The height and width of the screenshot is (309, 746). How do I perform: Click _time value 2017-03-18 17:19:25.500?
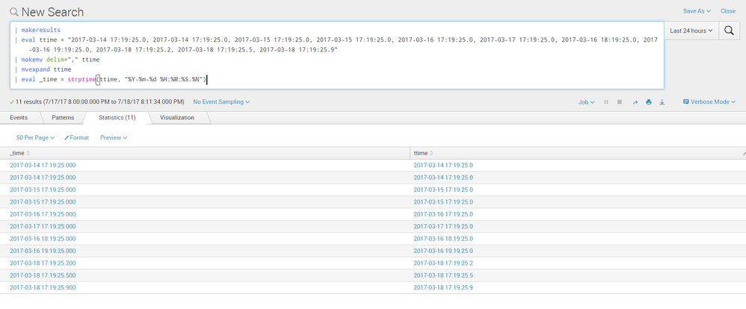43,275
